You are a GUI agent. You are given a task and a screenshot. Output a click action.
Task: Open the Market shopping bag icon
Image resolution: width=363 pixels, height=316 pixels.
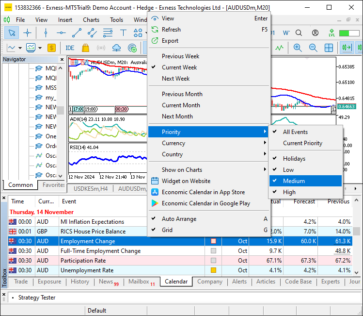85,48
